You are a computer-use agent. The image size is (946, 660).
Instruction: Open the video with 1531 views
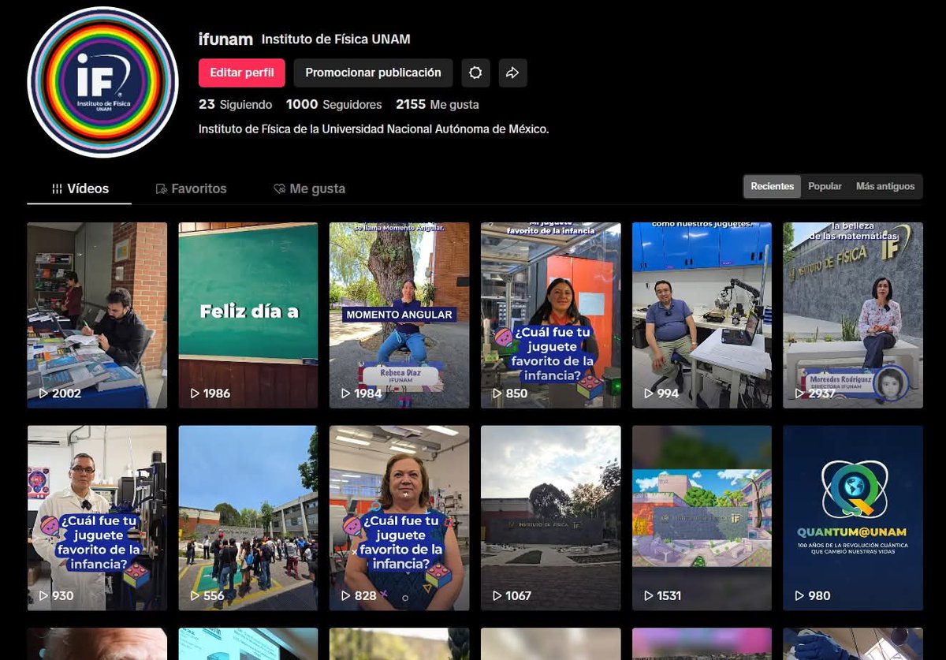click(702, 518)
